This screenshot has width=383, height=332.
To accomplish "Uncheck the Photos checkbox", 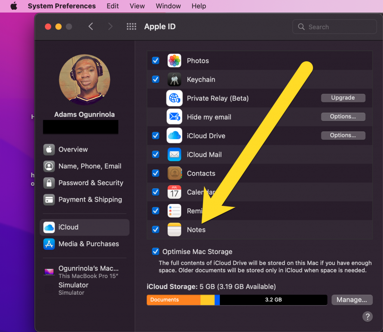I will [x=156, y=60].
